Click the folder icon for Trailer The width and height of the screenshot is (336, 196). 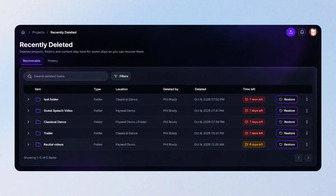(x=38, y=133)
